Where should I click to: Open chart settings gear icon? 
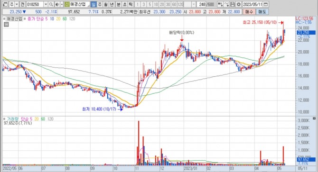[x=239, y=4]
